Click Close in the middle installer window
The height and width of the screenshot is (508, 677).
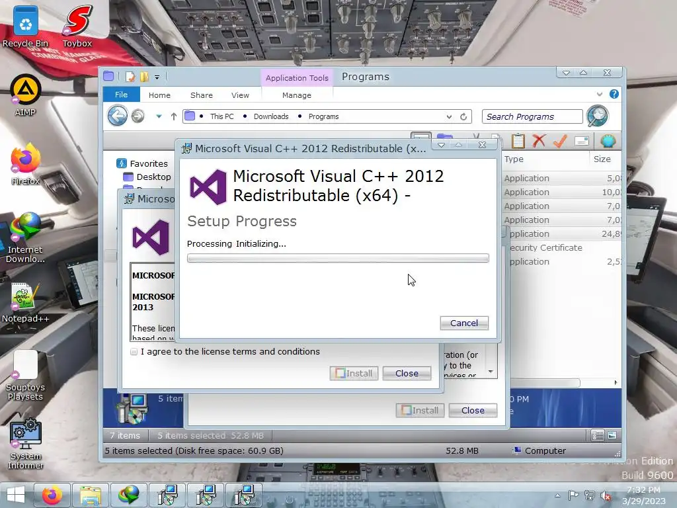[407, 373]
